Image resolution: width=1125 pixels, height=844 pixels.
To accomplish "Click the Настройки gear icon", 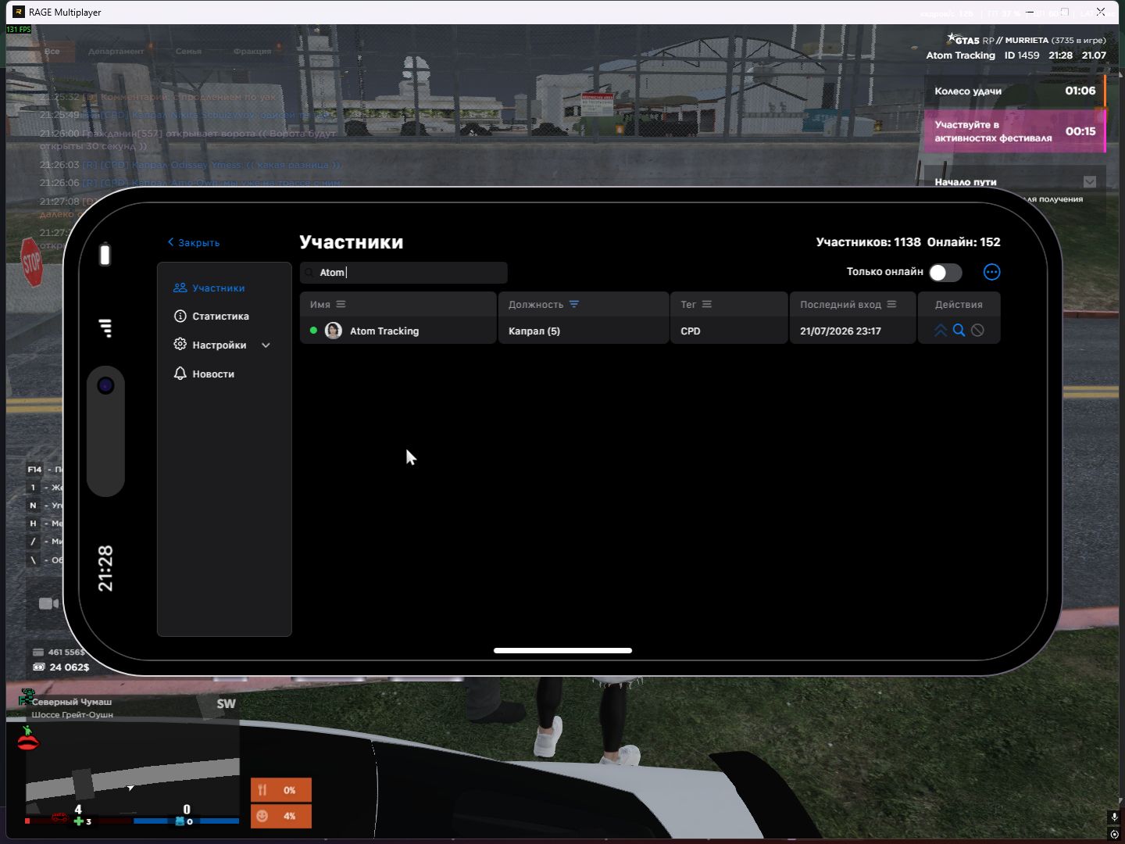I will [180, 345].
